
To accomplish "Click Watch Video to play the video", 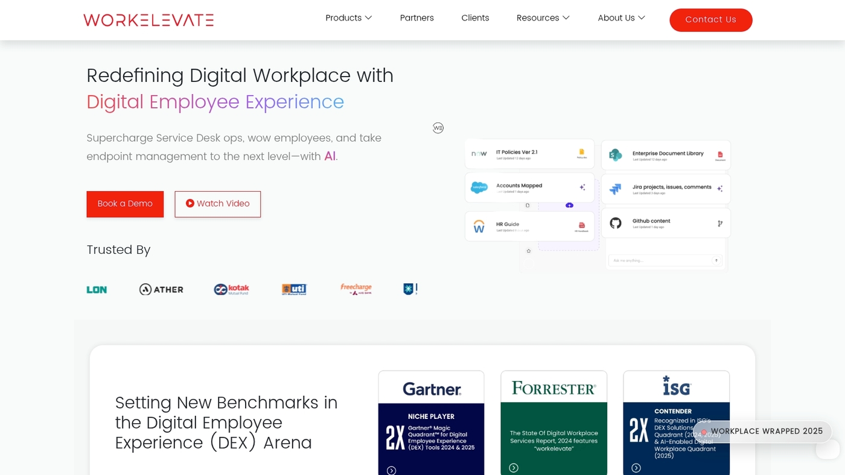I will click(217, 204).
